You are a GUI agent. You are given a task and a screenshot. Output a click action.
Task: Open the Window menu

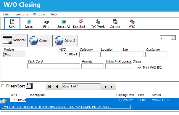pos(39,14)
